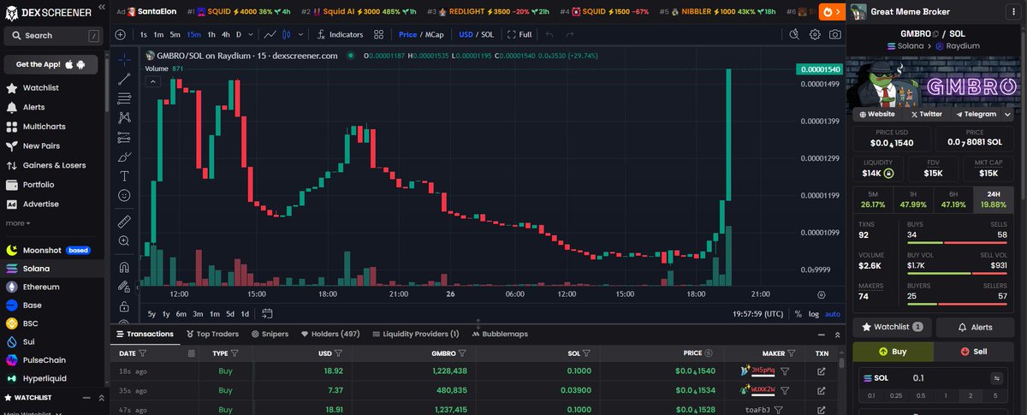1027x415 pixels.
Task: Toggle stay in drawing mode pencil-lock
Action: (x=124, y=287)
